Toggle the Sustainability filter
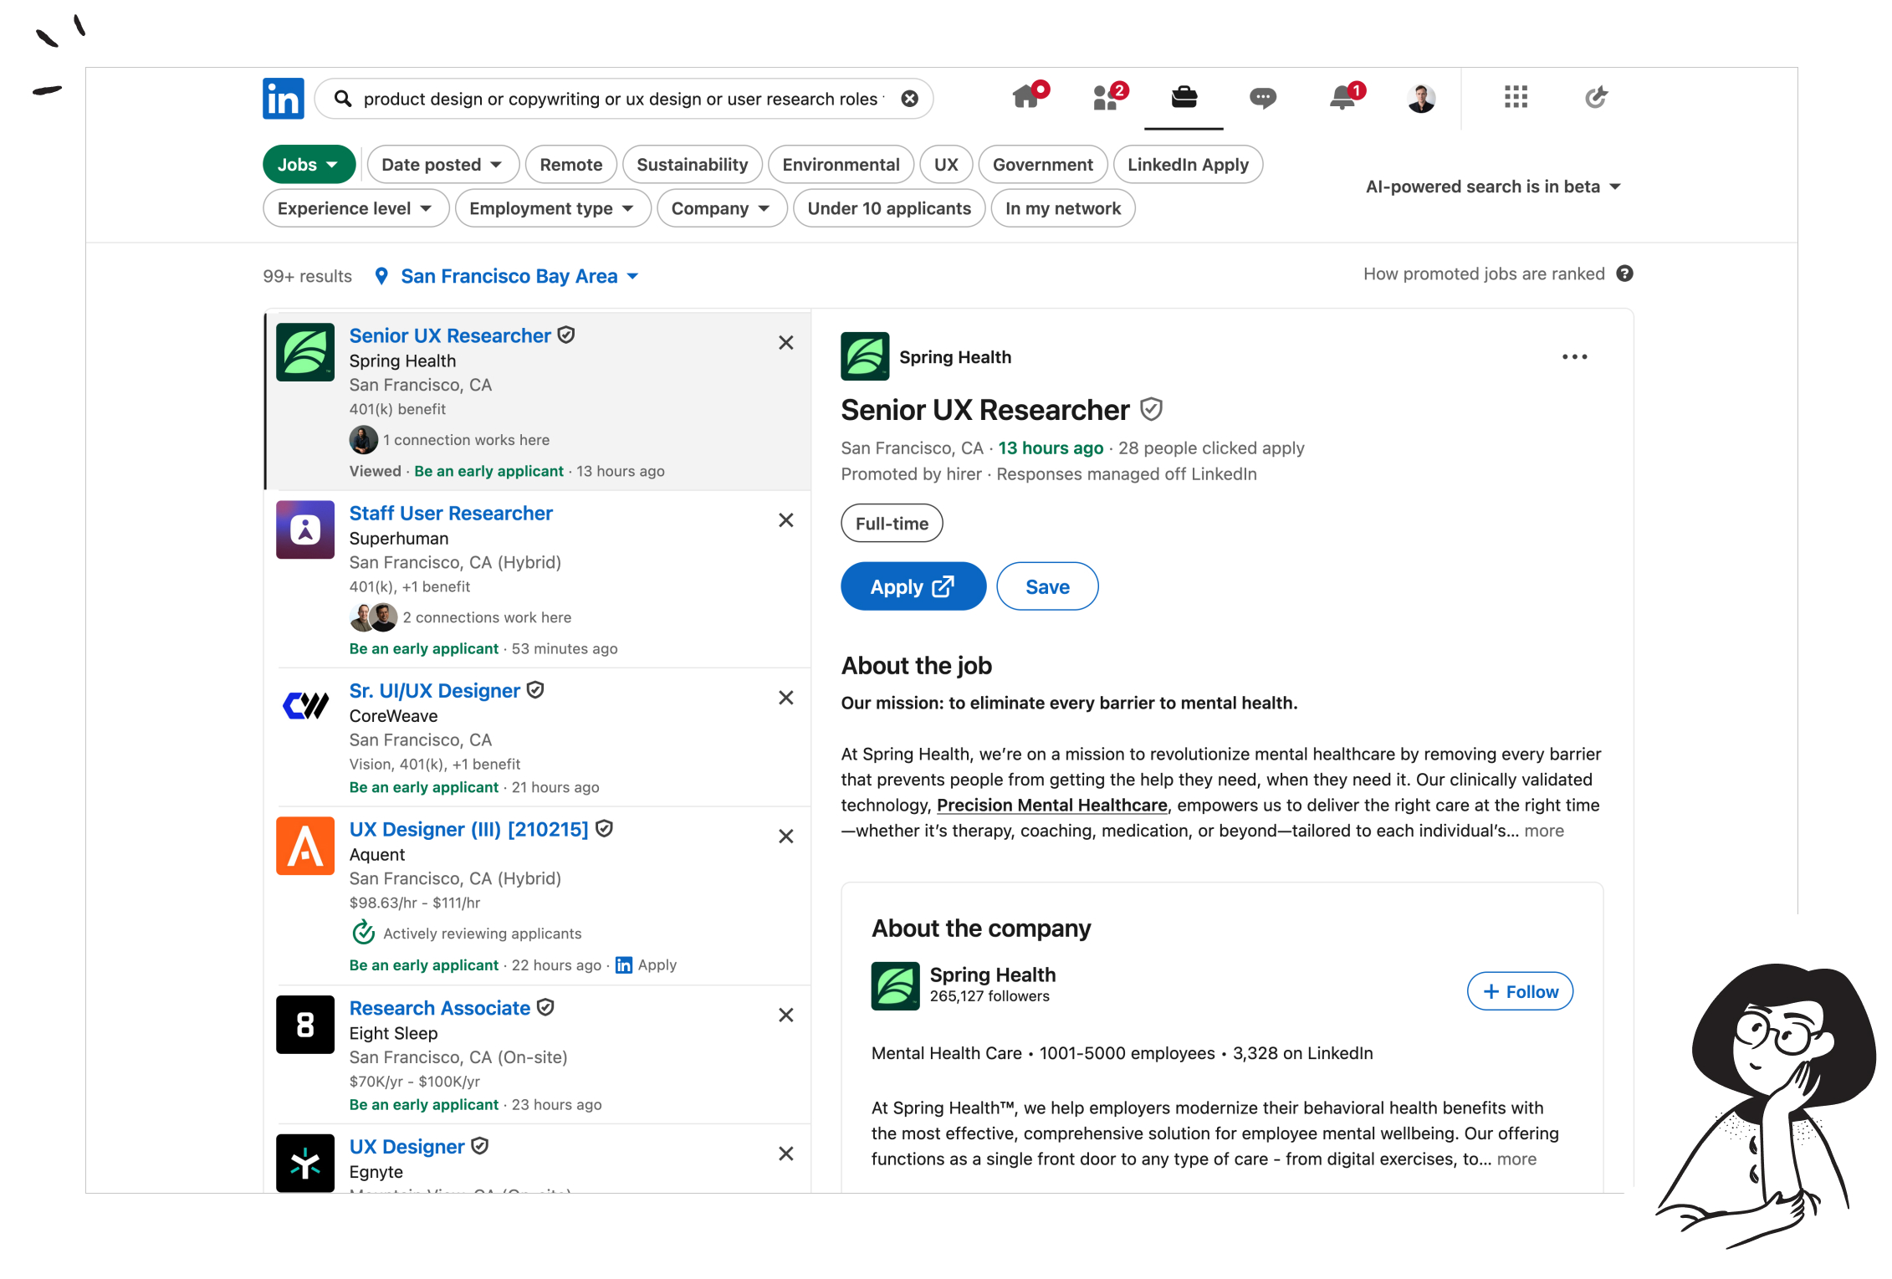 [x=692, y=165]
